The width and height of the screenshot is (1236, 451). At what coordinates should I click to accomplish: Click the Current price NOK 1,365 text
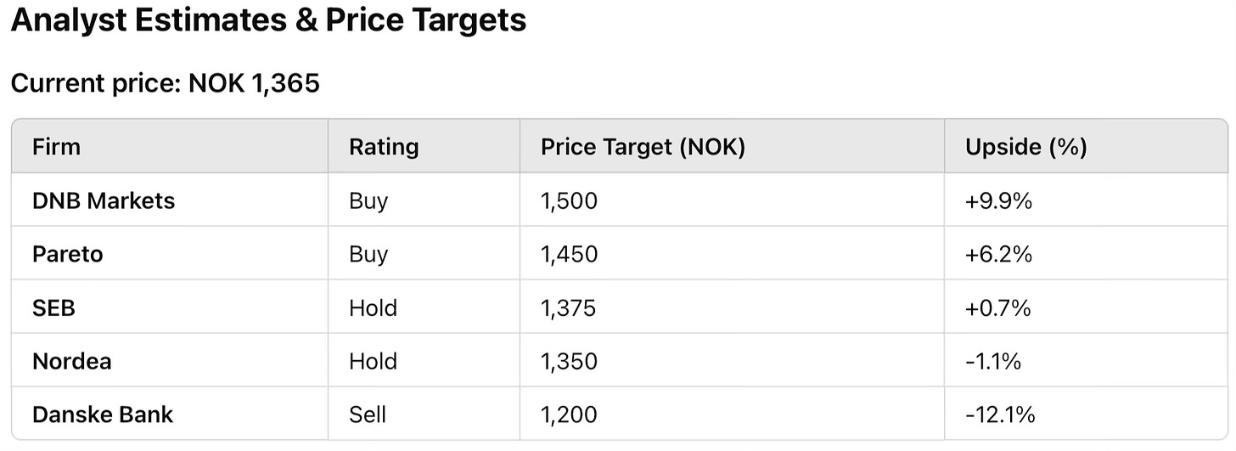165,84
